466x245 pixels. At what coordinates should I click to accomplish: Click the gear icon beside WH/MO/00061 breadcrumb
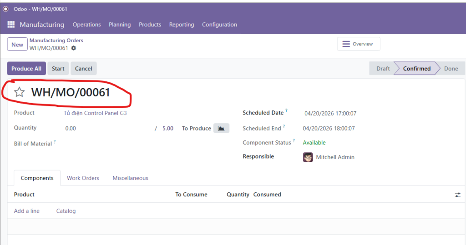[x=74, y=48]
